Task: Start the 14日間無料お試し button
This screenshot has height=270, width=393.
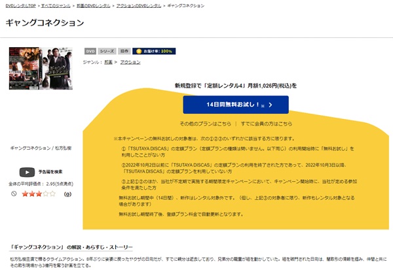Action: point(236,105)
